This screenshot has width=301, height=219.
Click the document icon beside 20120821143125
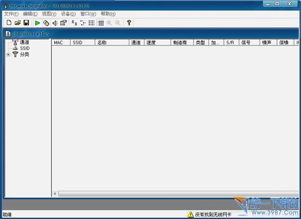pos(8,34)
